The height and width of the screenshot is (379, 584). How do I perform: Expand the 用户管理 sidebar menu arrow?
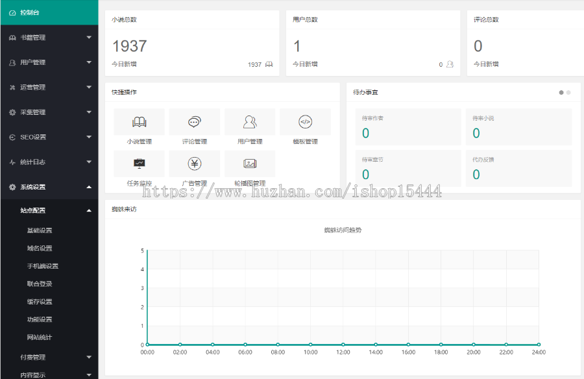coord(89,62)
